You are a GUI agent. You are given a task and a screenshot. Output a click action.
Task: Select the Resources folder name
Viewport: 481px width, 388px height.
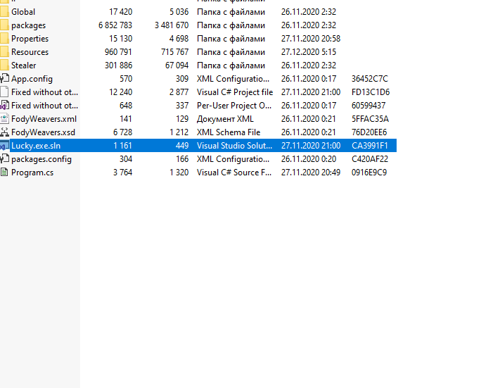[x=30, y=52]
